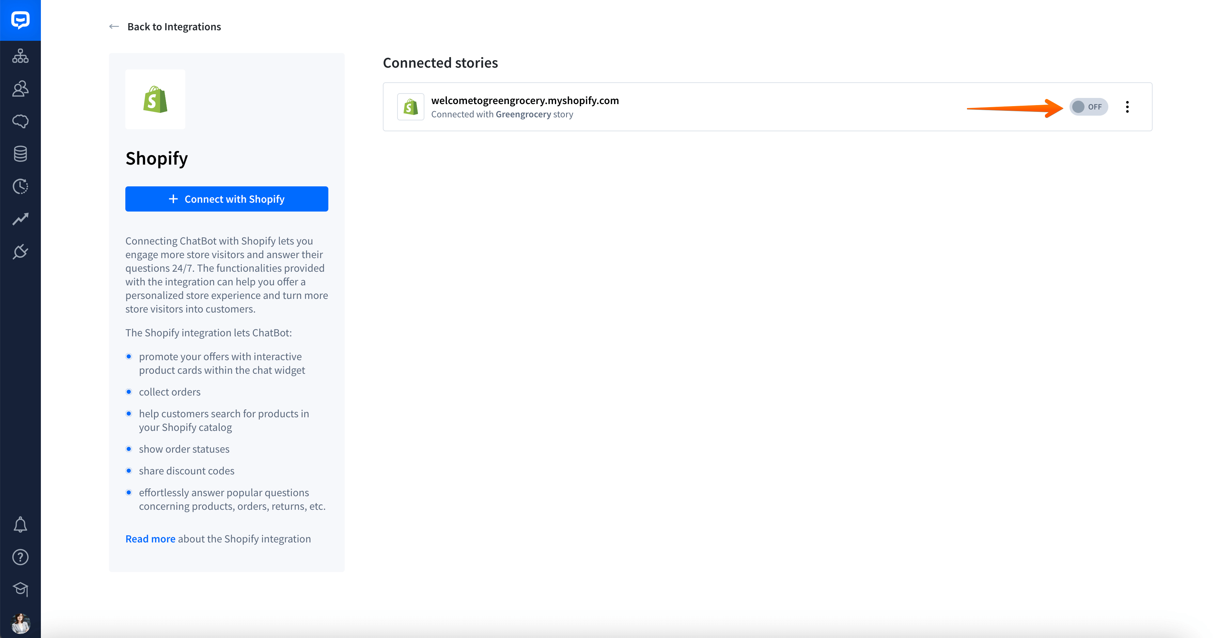Image resolution: width=1218 pixels, height=638 pixels.
Task: Open notifications bell icon
Action: [x=20, y=525]
